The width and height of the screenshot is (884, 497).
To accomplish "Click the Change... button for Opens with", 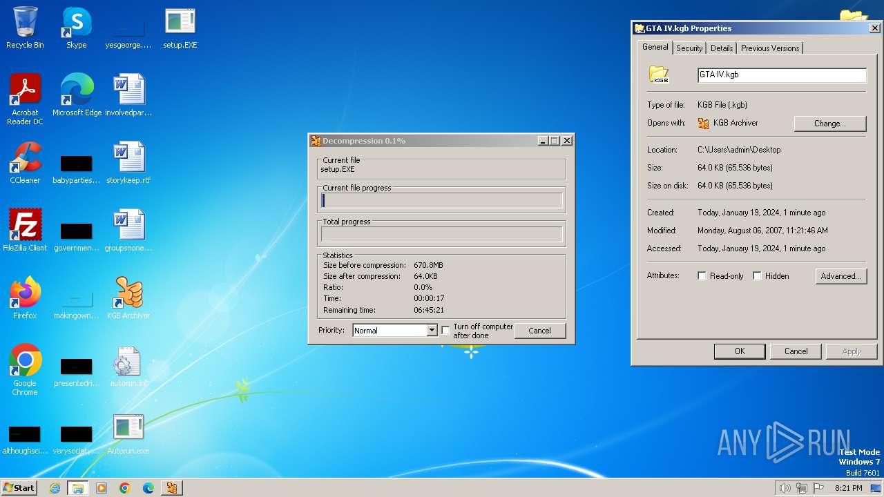I will (x=829, y=124).
